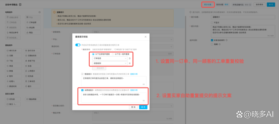Select the 物流运单号 component
This screenshot has height=124, width=279.
point(13,33)
